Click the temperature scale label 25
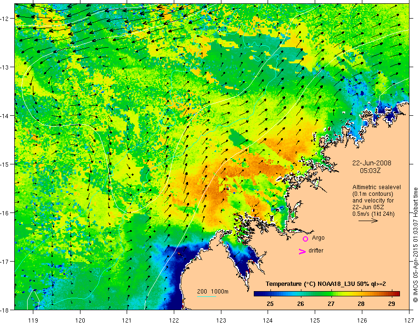Viewport: 419px width, 324px height. [270, 304]
